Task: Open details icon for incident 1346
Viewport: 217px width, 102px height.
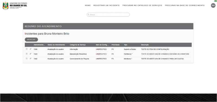Action: pyautogui.click(x=27, y=49)
